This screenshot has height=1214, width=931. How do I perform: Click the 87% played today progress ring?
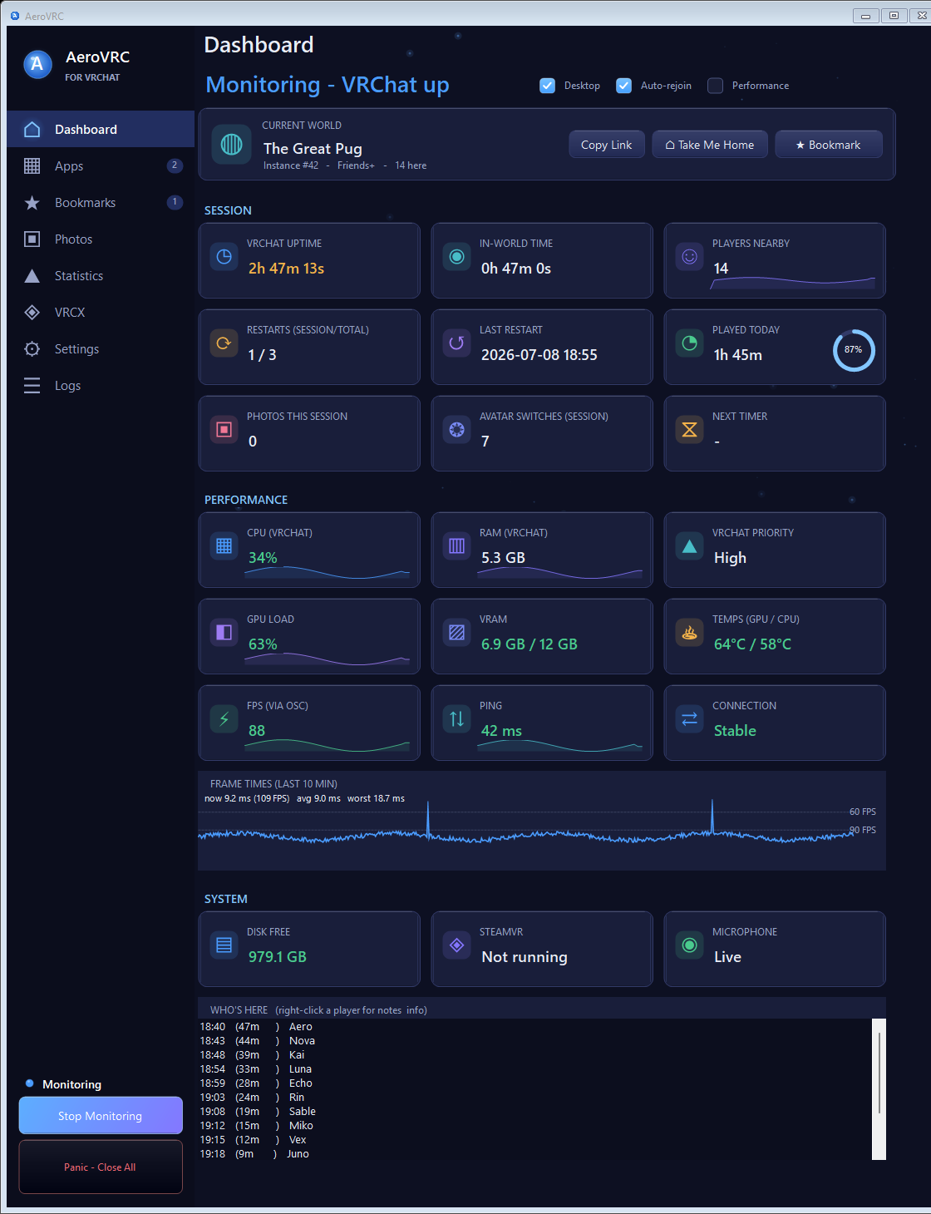[x=854, y=350]
